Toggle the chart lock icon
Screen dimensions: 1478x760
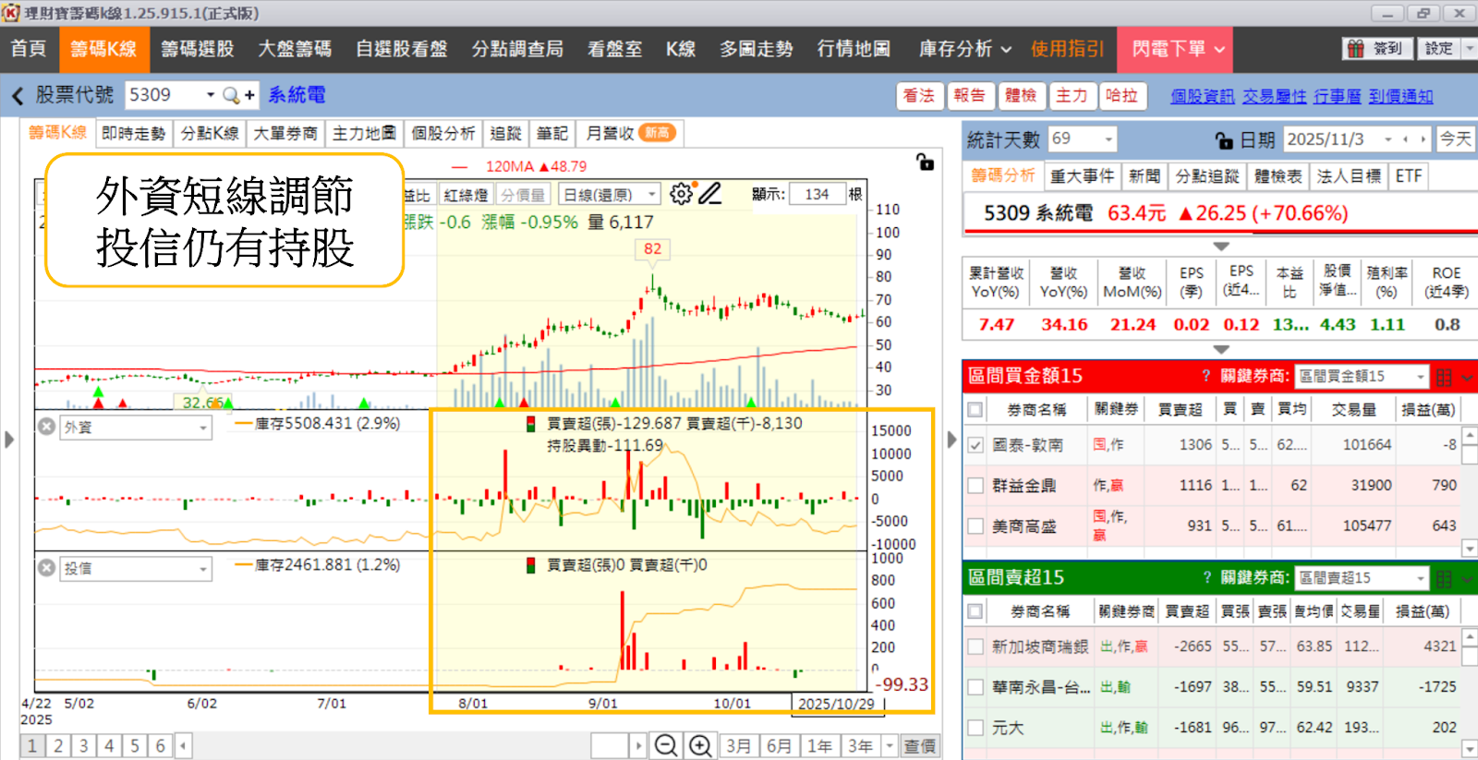tap(925, 162)
